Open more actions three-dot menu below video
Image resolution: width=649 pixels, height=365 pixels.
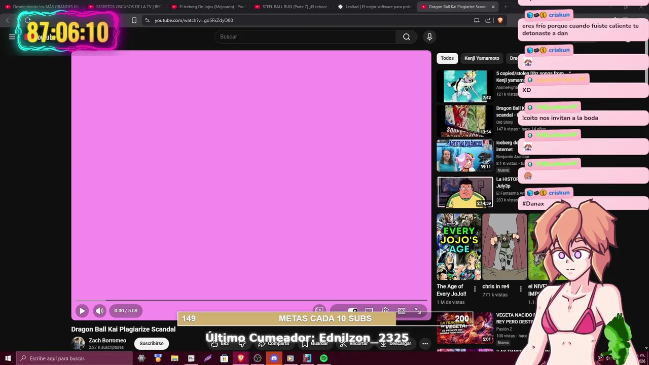coord(425,343)
